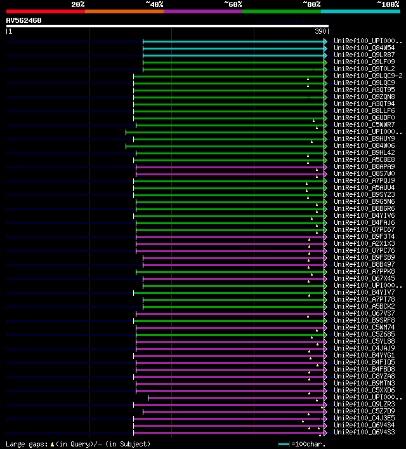Screen dimensions: 406x449
Task: Select the Large gaps legend text
Action: point(78,444)
